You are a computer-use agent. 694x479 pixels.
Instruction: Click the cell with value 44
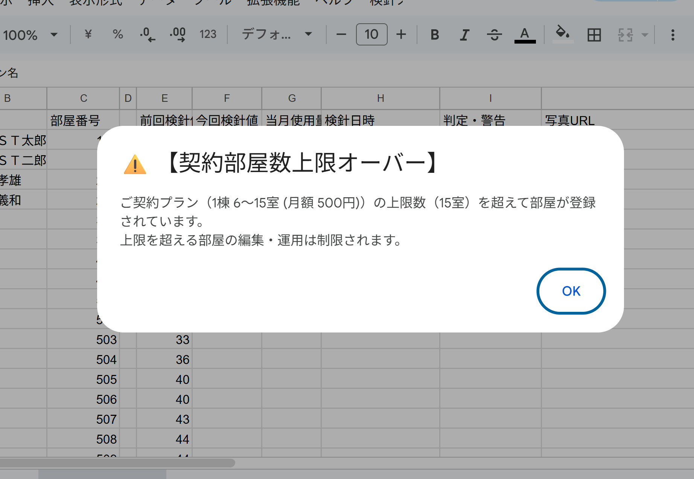click(164, 439)
